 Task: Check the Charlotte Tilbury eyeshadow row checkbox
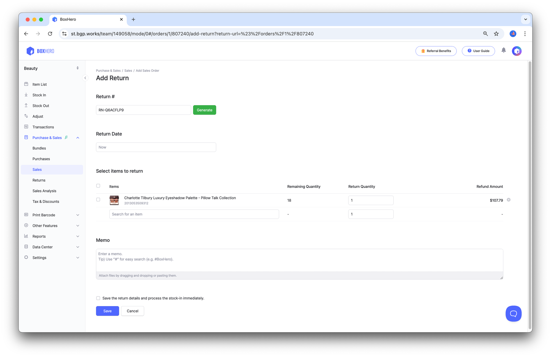click(x=98, y=200)
